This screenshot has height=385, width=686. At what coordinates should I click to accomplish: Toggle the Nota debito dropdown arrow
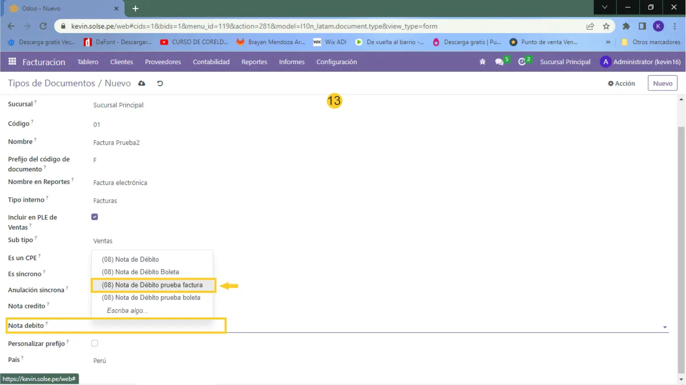click(x=665, y=327)
